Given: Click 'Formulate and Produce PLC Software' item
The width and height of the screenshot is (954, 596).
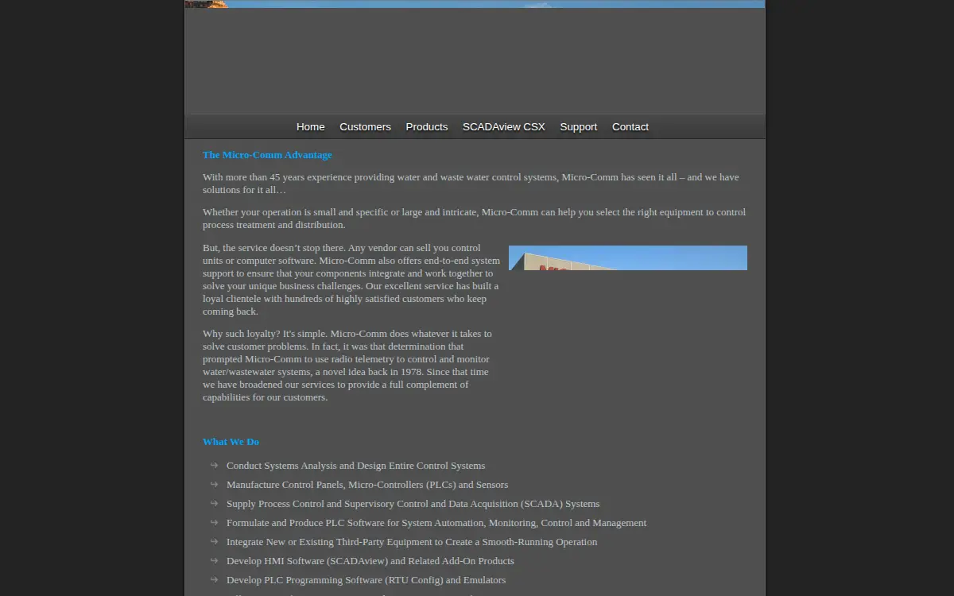Looking at the screenshot, I should tap(436, 523).
